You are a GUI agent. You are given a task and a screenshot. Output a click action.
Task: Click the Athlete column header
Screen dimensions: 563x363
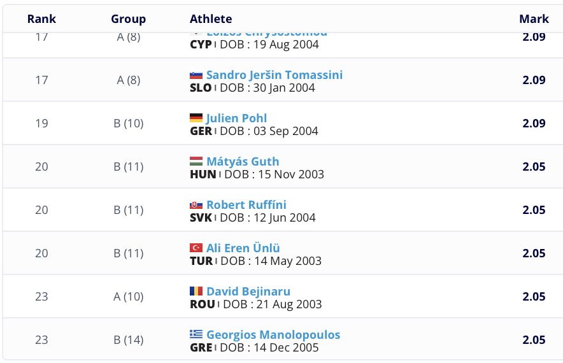point(211,19)
